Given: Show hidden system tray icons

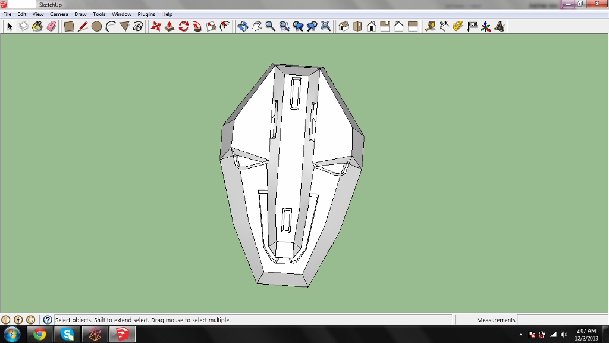Looking at the screenshot, I should [x=521, y=335].
